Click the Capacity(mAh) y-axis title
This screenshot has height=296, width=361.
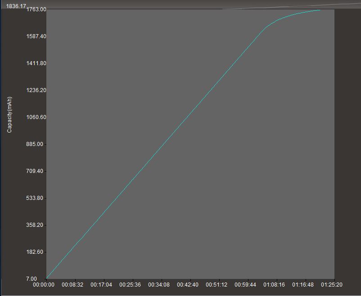[10, 115]
